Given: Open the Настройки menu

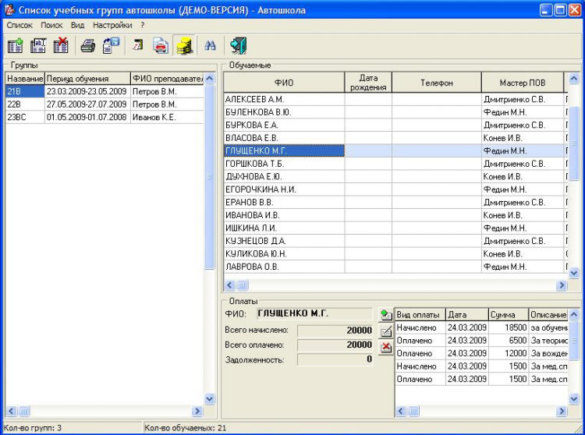Looking at the screenshot, I should coord(113,25).
